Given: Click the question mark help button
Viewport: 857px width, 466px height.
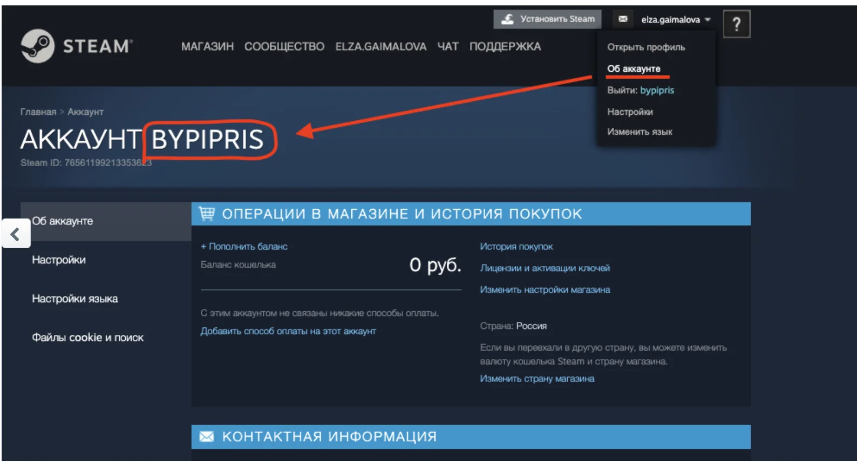Looking at the screenshot, I should pos(737,24).
